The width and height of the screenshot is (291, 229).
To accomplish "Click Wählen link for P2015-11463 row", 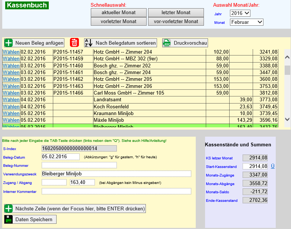I will point(11,86).
